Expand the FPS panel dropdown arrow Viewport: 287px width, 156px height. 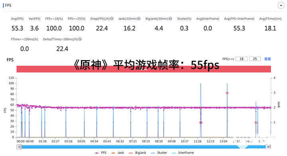click(x=281, y=6)
